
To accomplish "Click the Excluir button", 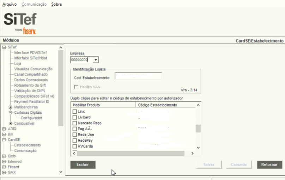I will tap(83, 165).
